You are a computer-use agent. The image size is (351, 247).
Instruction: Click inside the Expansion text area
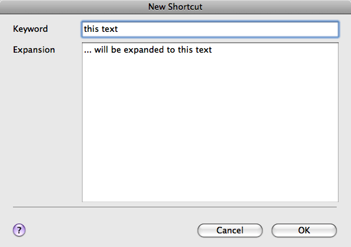coord(210,122)
